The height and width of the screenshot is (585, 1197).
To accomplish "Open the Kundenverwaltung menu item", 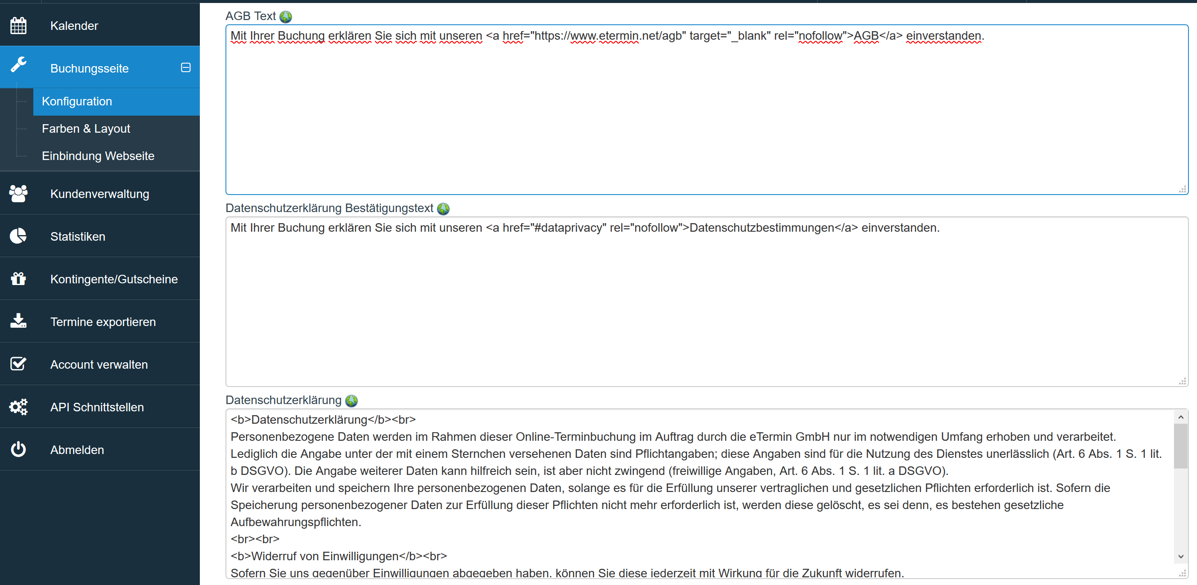I will pos(100,194).
